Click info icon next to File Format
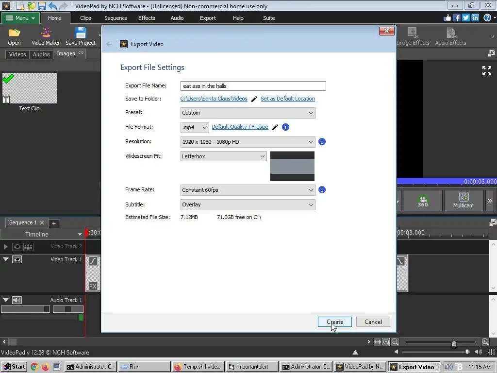The height and width of the screenshot is (373, 497). (285, 127)
